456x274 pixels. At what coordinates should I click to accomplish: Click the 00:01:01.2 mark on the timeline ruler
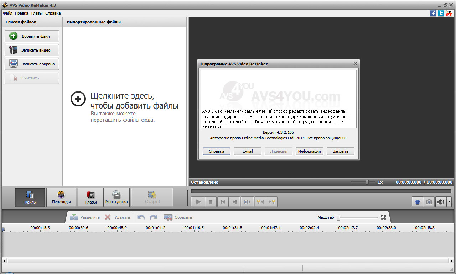[156, 228]
